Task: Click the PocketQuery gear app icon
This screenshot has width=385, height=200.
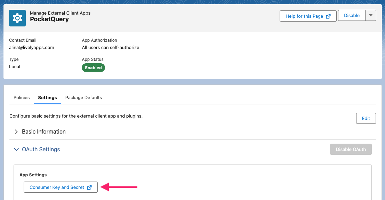Action: [x=17, y=18]
